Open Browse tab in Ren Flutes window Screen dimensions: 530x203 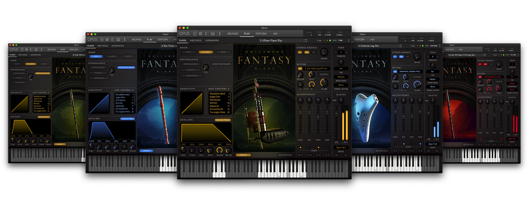coord(136,39)
